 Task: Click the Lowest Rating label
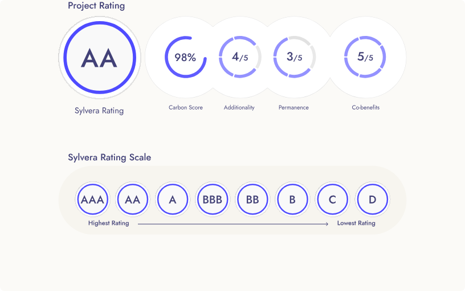coord(356,223)
